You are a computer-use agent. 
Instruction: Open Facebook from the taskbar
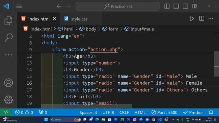141,120
